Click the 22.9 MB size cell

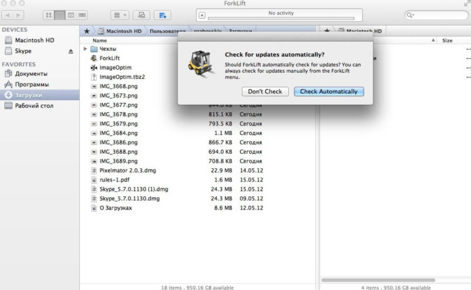(222, 171)
